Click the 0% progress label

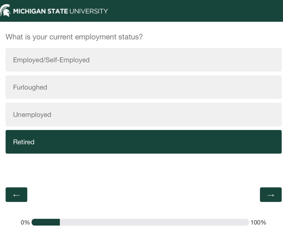point(25,222)
